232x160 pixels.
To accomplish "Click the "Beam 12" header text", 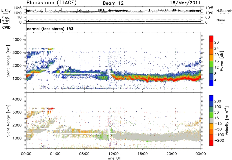I will (x=113, y=3).
